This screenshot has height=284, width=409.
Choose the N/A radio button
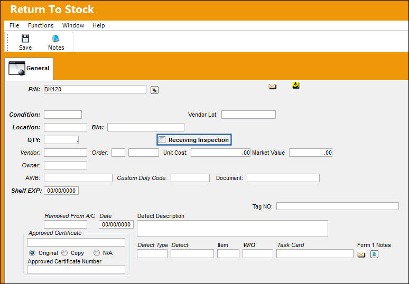tap(97, 253)
